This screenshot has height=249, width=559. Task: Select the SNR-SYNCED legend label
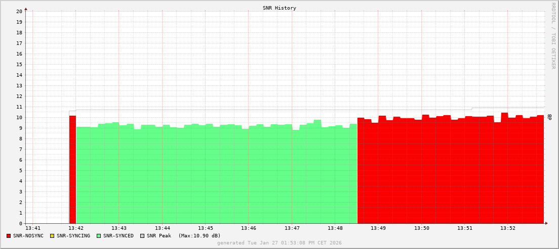point(118,236)
